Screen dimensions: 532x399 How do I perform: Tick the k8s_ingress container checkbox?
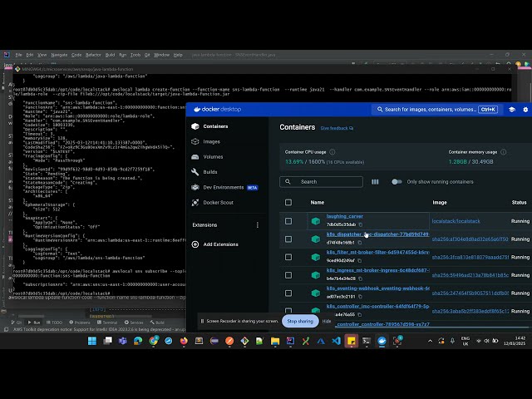[x=288, y=275]
